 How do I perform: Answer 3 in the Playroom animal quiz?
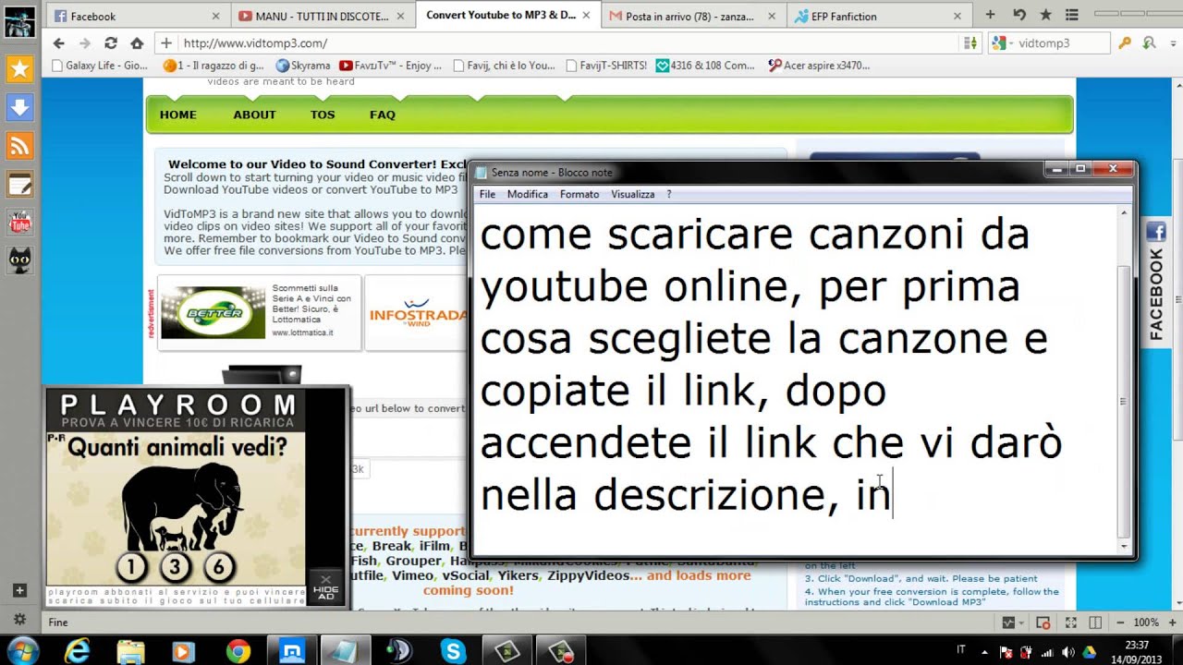click(176, 567)
